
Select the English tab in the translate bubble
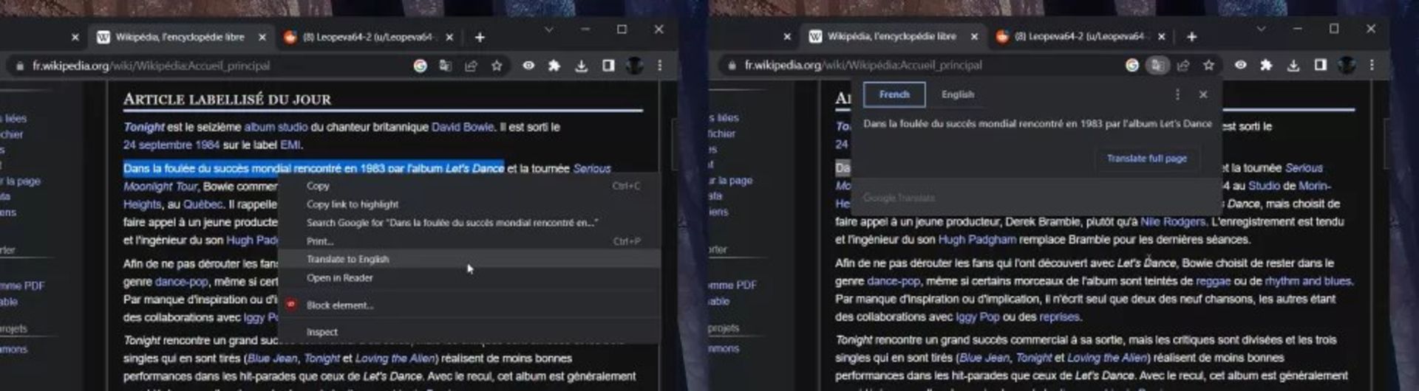click(x=958, y=94)
